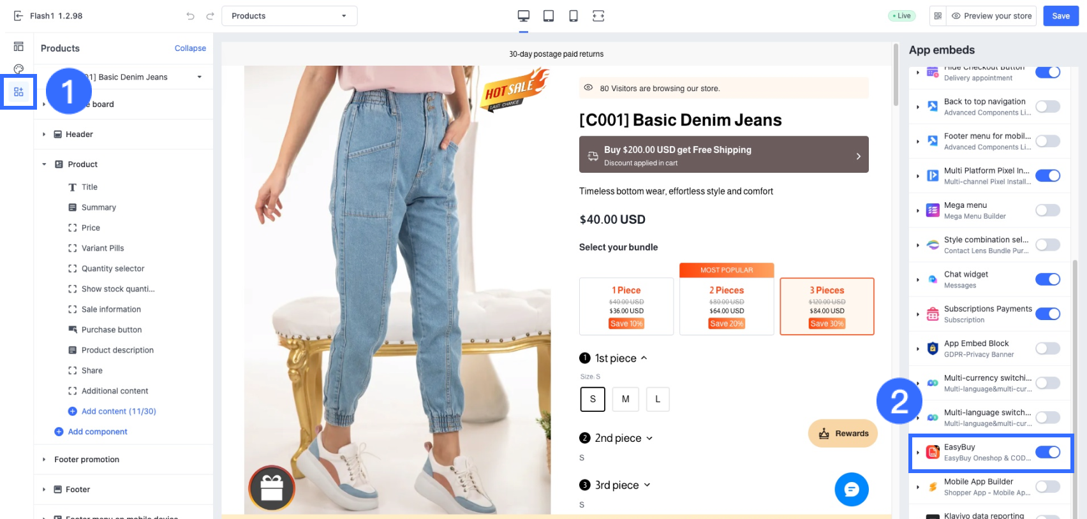Undo the last change
1087x519 pixels.
[190, 16]
